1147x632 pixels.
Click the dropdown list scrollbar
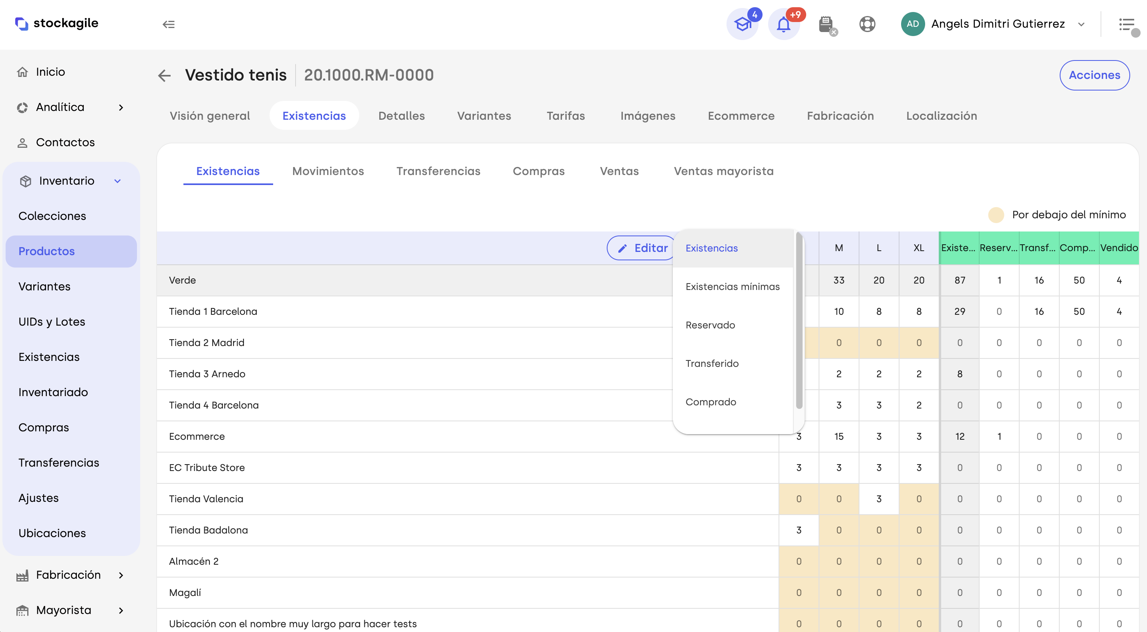(799, 320)
